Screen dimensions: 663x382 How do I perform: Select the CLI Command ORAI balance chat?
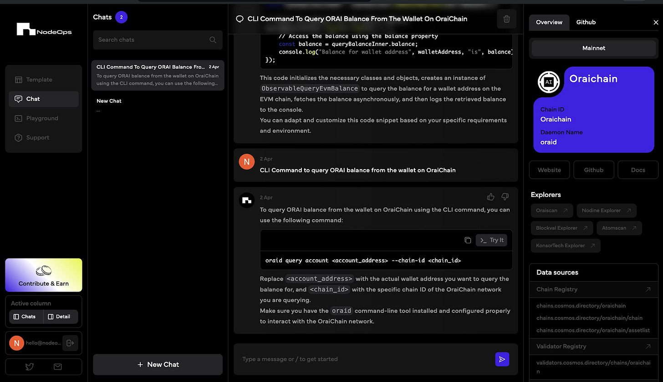tap(158, 75)
